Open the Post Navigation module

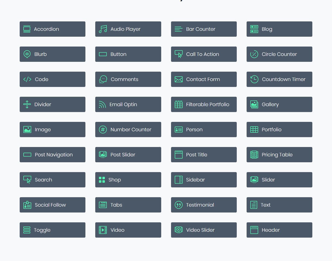[x=53, y=155]
